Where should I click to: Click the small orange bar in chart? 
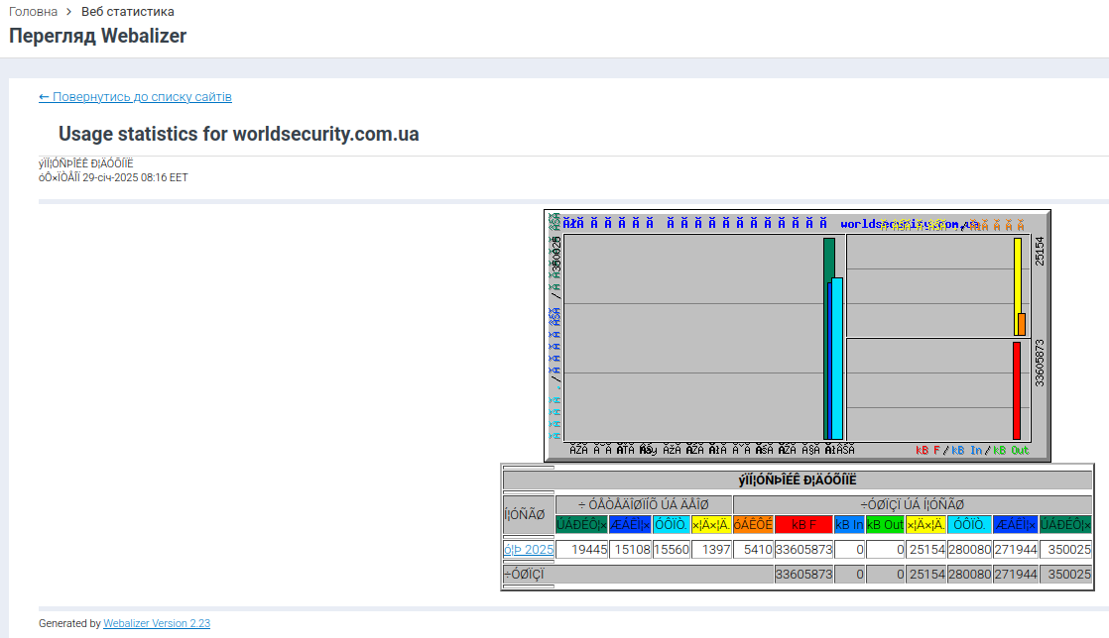1022,324
